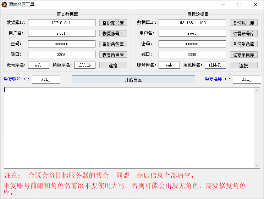Click target database port field
Image resolution: width=264 pixels, height=199 pixels.
pyautogui.click(x=192, y=55)
